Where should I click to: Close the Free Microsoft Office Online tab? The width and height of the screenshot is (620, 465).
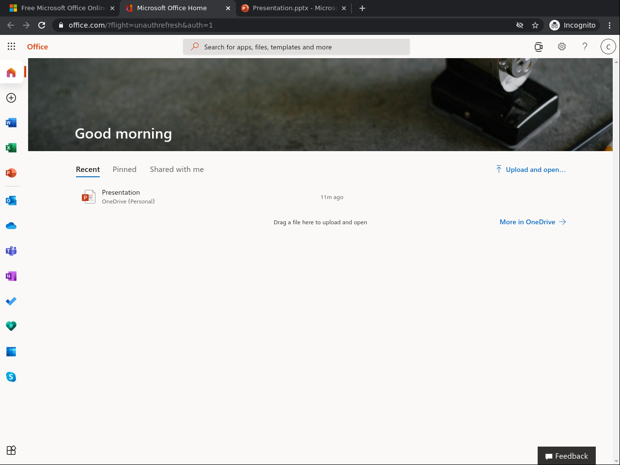112,8
